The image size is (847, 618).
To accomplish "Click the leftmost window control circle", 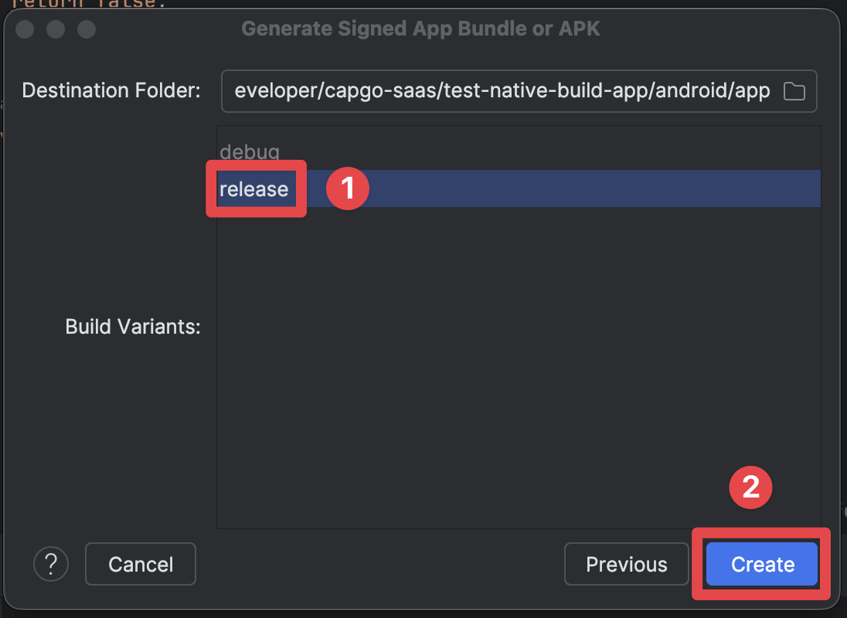I will pyautogui.click(x=24, y=29).
